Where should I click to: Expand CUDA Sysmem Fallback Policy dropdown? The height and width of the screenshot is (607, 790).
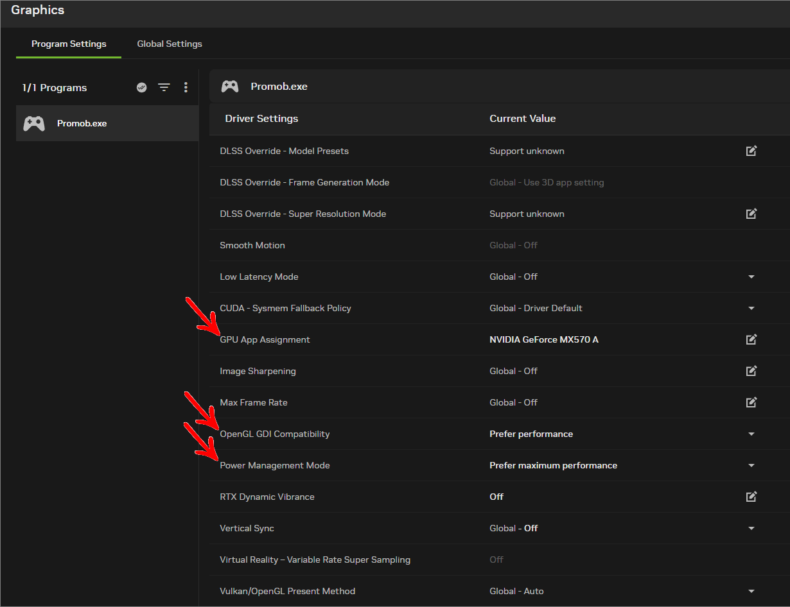(751, 308)
